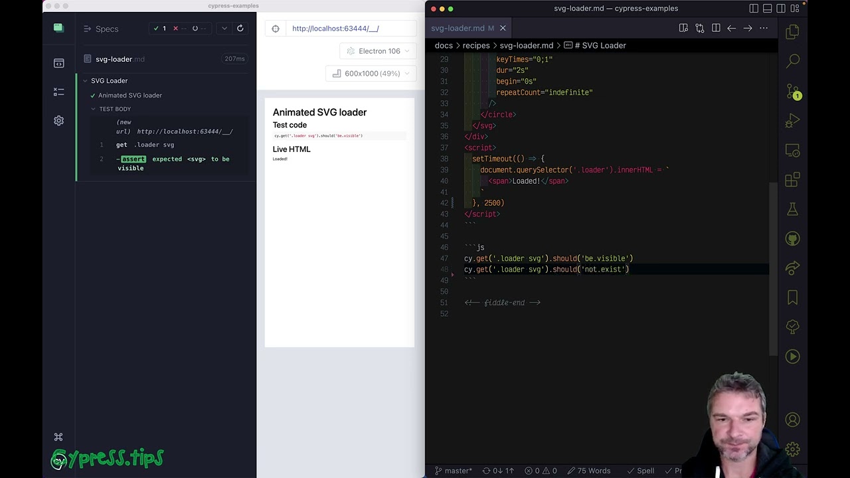Open the Live Share arrow icon
This screenshot has width=850, height=478.
[x=792, y=268]
